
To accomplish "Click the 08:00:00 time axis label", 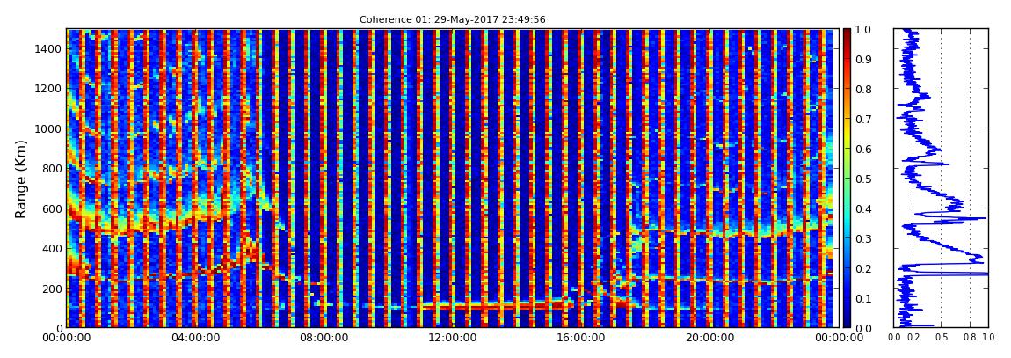I will [322, 338].
